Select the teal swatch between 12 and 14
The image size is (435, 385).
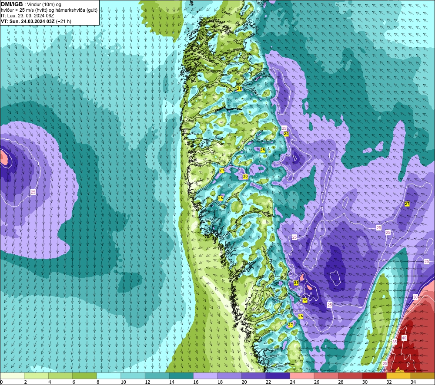click(157, 375)
